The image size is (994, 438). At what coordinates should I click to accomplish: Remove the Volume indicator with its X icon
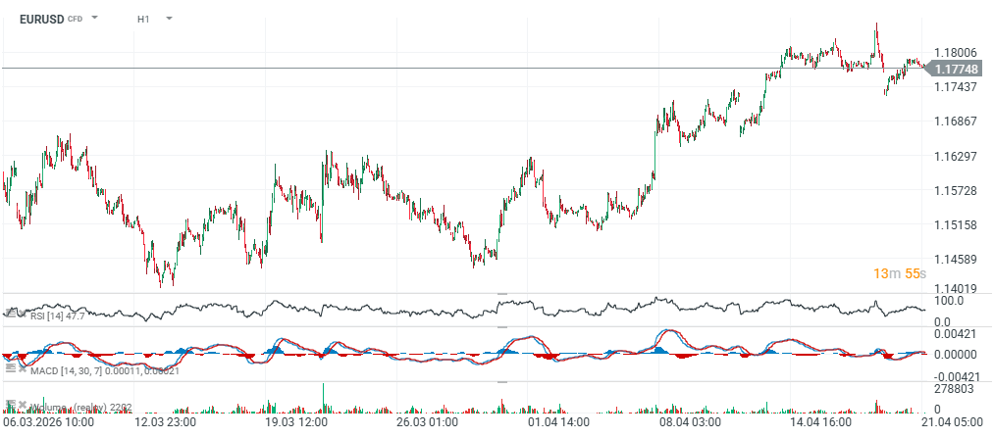point(21,405)
